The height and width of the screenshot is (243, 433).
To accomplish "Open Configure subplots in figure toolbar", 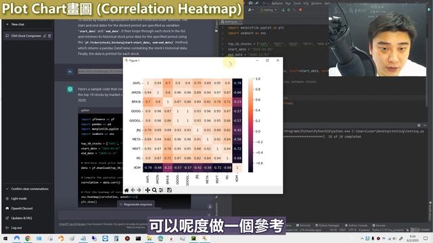I will pos(161,190).
